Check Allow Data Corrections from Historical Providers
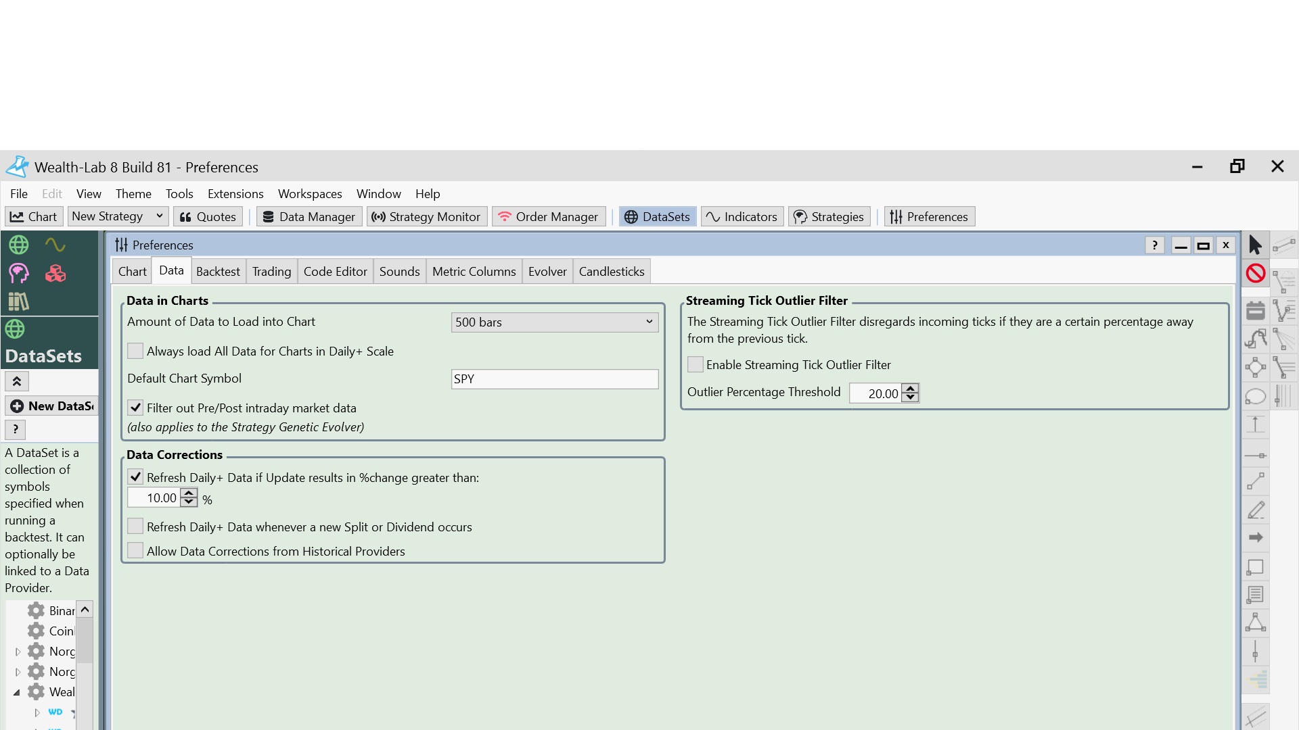The height and width of the screenshot is (730, 1299). click(x=135, y=551)
